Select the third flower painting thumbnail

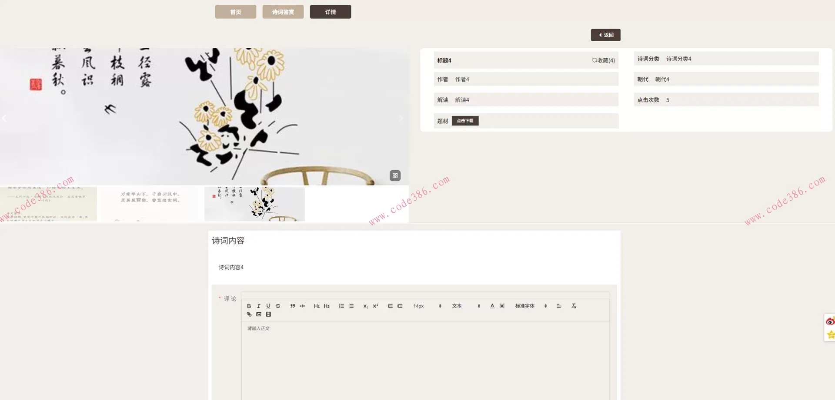pos(254,204)
